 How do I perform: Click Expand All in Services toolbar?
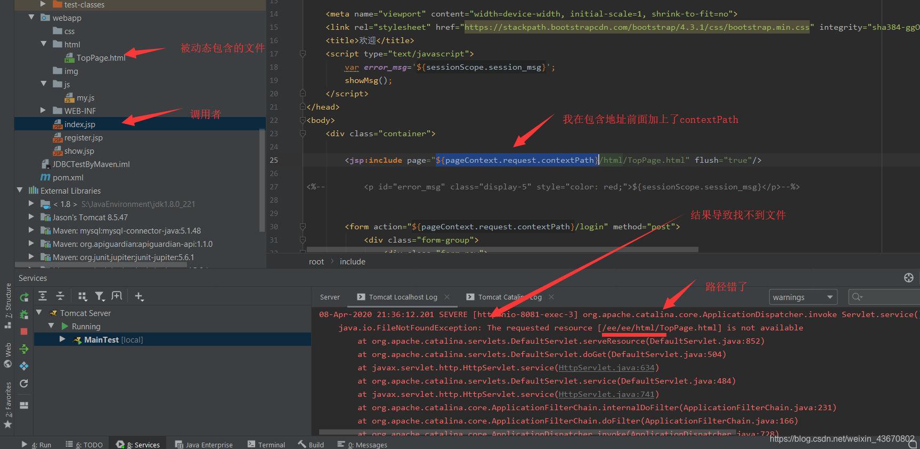click(43, 296)
